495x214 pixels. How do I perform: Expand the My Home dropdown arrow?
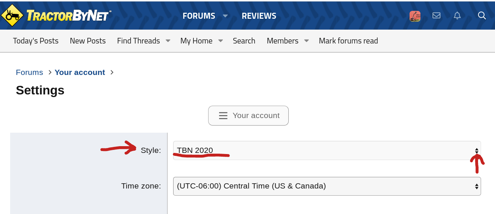(221, 41)
